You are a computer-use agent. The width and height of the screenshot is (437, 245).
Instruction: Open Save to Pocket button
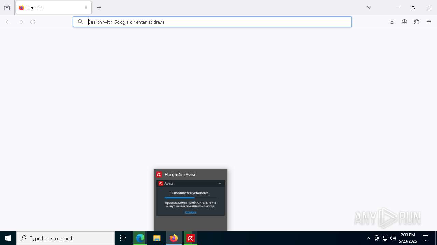[x=392, y=22]
